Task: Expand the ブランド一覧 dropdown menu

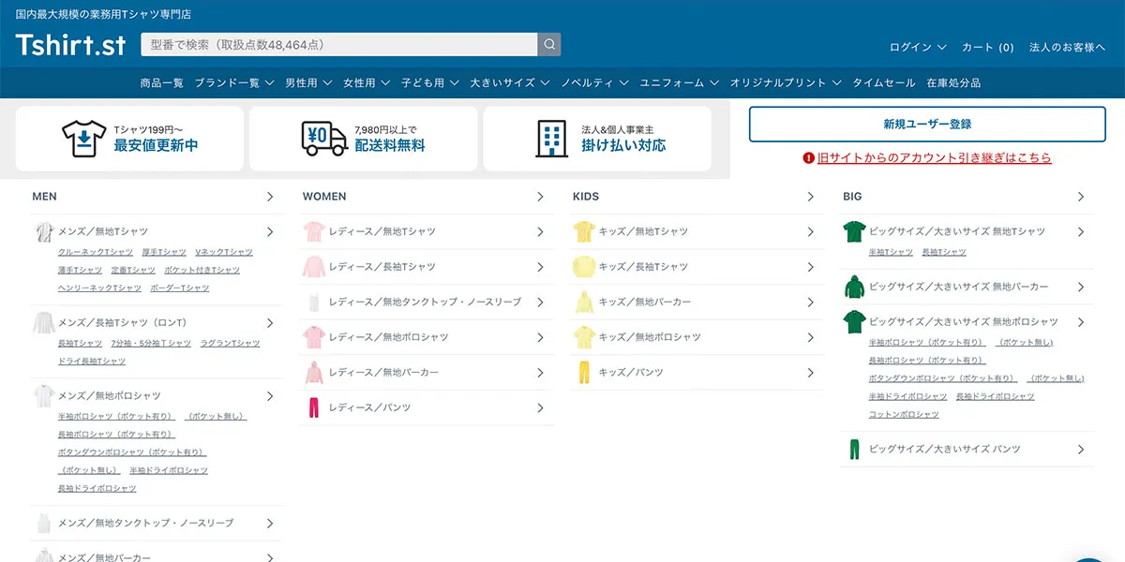Action: 234,82
